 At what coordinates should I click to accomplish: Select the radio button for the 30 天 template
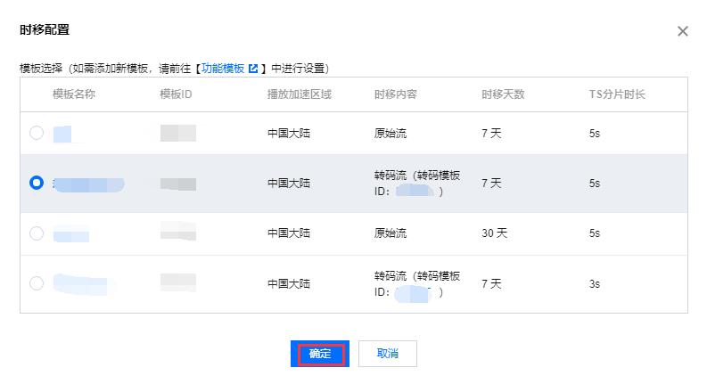coord(37,233)
